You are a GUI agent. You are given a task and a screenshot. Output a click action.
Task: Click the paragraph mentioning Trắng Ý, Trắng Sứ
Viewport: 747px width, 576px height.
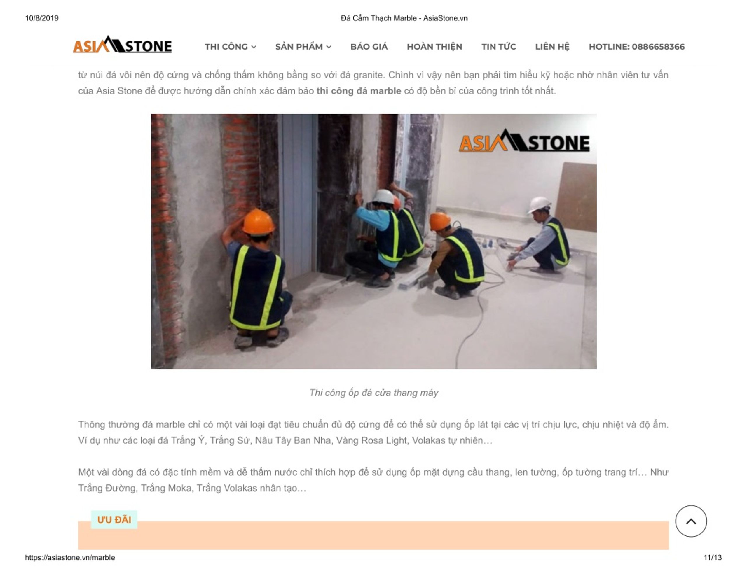(373, 433)
